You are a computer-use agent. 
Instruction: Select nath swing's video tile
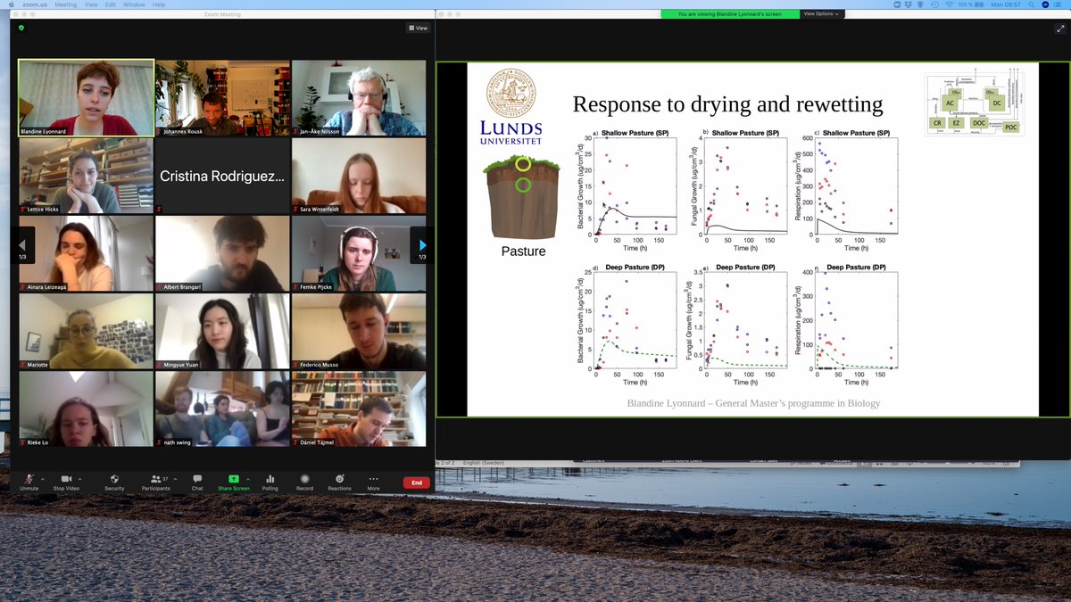coord(222,409)
